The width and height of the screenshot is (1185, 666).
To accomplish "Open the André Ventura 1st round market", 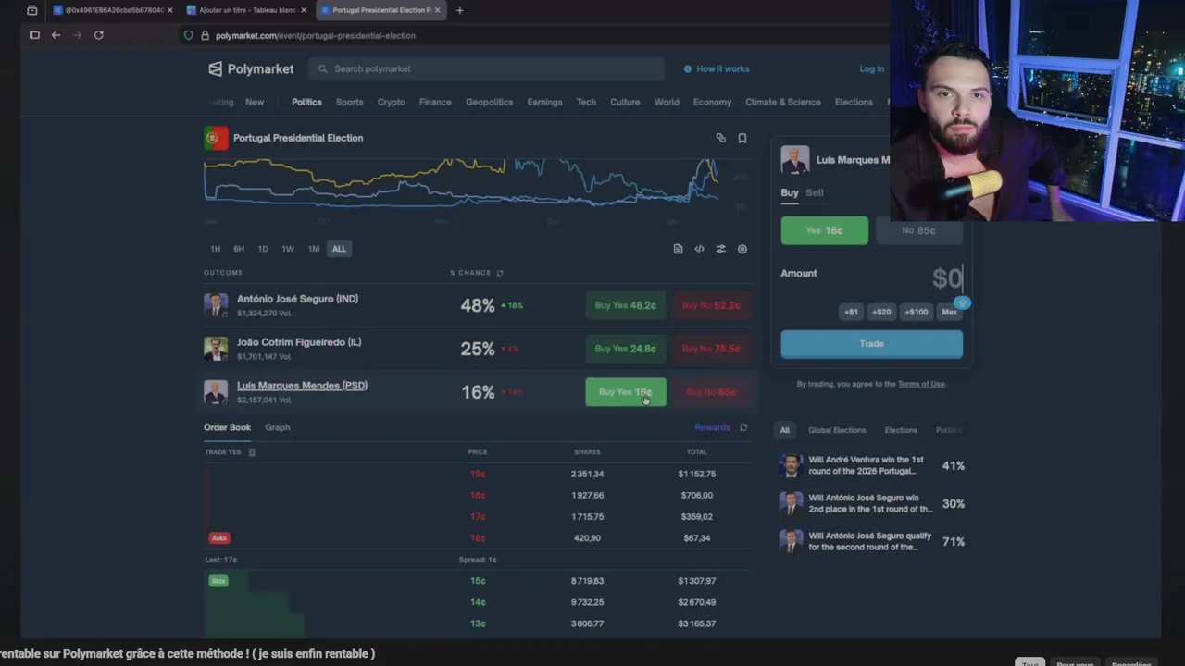I will click(872, 465).
